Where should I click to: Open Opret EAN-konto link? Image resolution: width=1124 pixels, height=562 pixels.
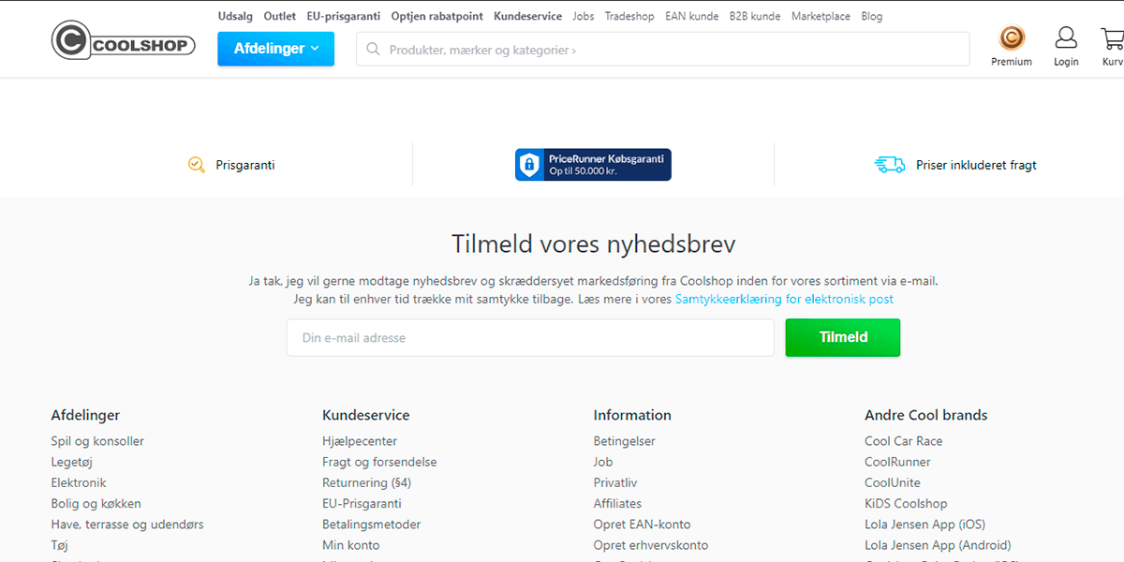pos(643,525)
